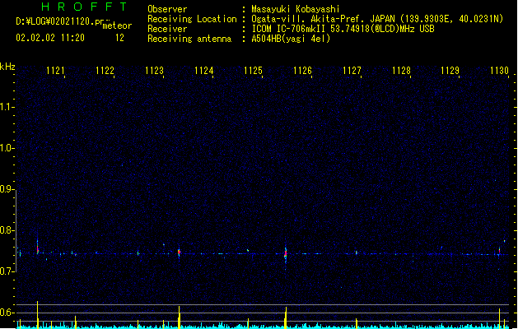Click the A504HB(yagi 4el) antenna text
Image resolution: width=518 pixels, height=329 pixels.
[x=291, y=39]
